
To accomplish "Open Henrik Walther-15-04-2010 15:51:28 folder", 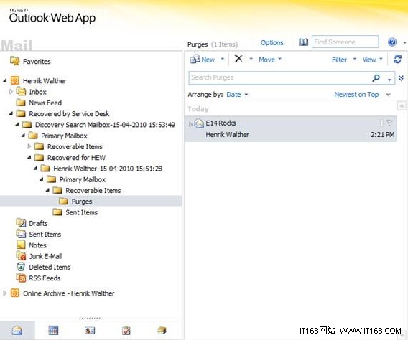I will 108,169.
